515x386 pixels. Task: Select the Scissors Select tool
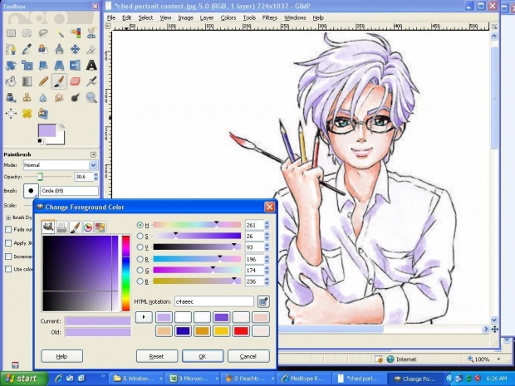pyautogui.click(x=91, y=33)
